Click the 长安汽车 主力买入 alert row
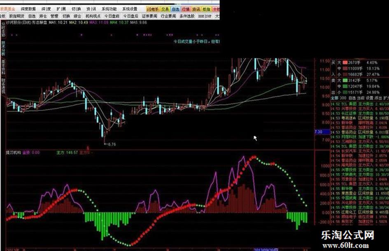 (x=361, y=151)
